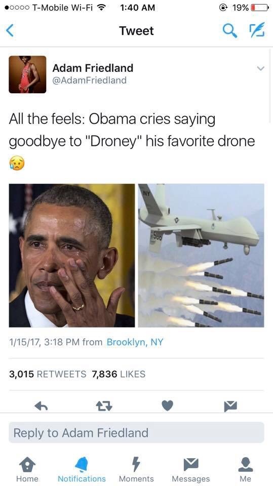
Task: Open the Home tab
Action: 27,469
